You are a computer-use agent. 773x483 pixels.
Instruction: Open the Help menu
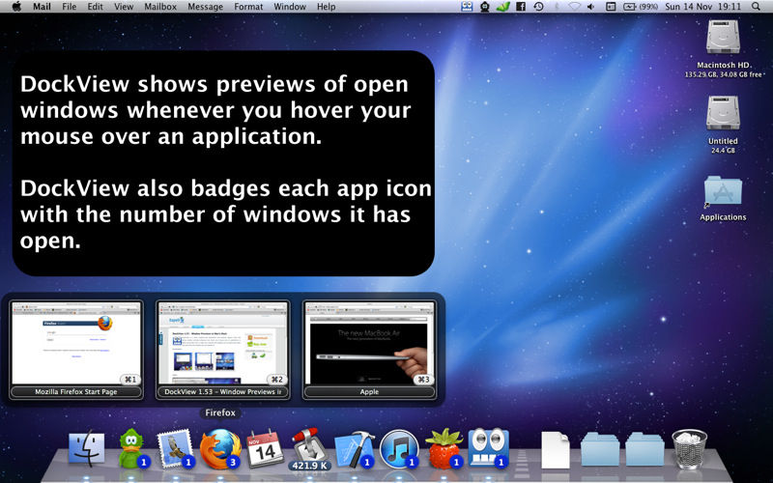click(326, 7)
